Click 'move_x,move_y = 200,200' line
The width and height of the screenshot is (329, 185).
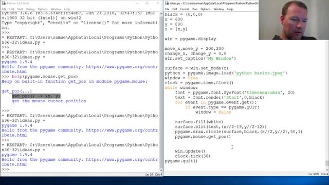point(194,49)
